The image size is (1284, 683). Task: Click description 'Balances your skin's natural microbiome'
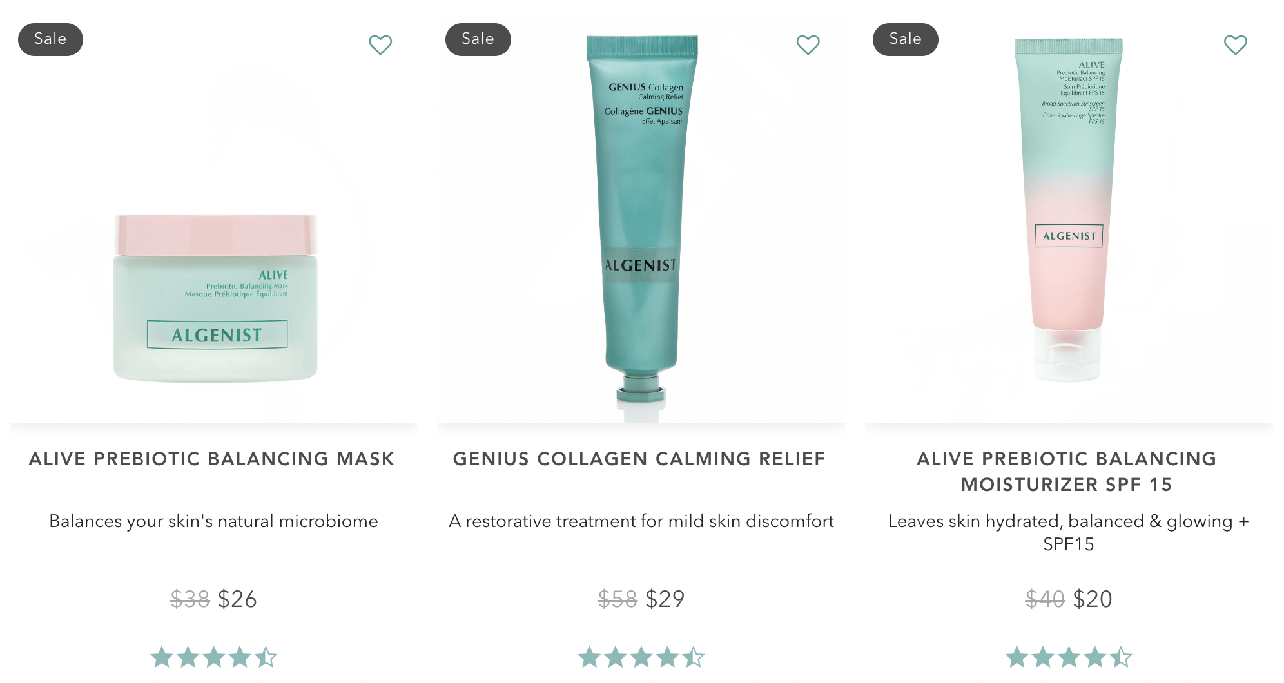pos(213,521)
